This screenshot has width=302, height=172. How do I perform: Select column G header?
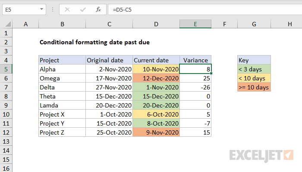254,24
